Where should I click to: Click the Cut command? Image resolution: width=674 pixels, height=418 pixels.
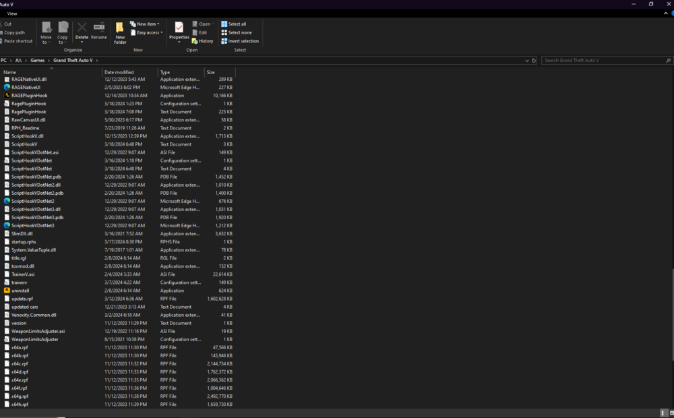pyautogui.click(x=5, y=24)
